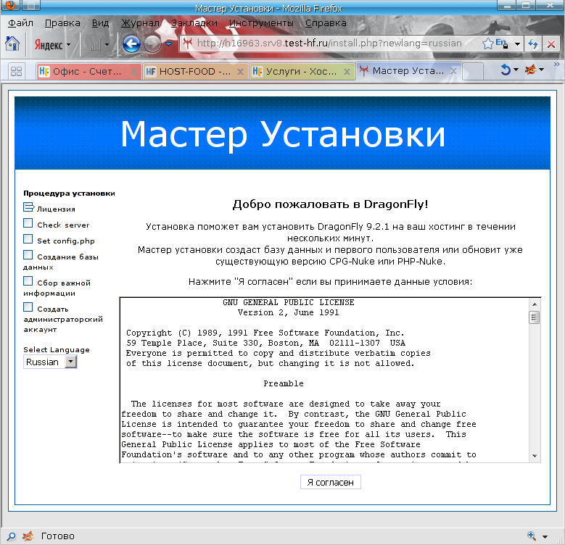
Task: Toggle the Check server checkbox
Action: [x=28, y=224]
